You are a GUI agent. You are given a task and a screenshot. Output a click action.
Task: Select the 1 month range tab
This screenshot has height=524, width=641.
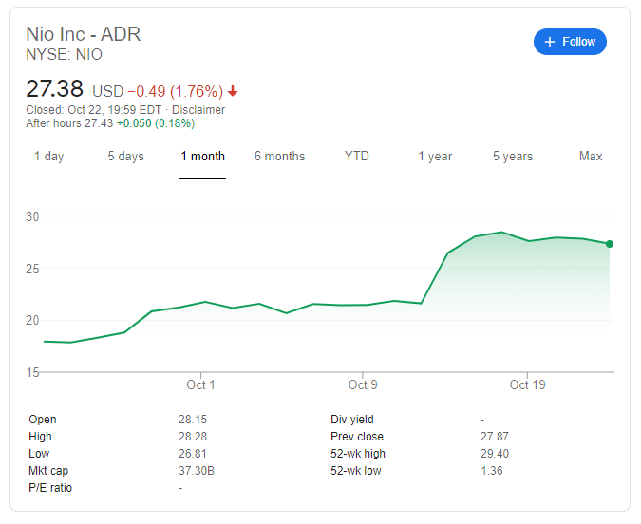point(203,156)
